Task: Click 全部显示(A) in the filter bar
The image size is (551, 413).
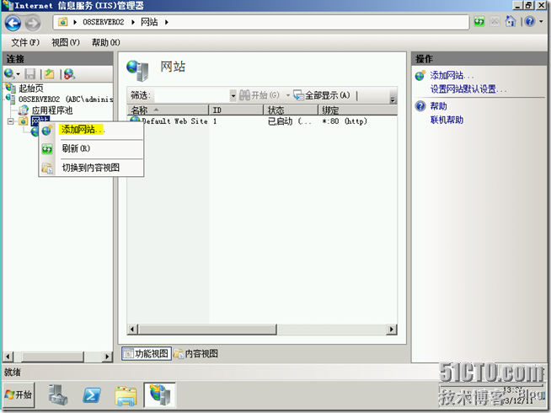Action: tap(322, 95)
